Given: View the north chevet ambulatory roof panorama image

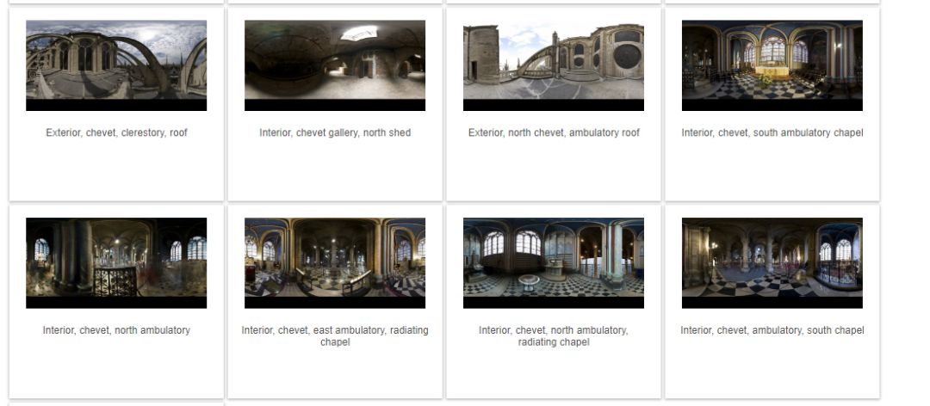Looking at the screenshot, I should click(554, 65).
